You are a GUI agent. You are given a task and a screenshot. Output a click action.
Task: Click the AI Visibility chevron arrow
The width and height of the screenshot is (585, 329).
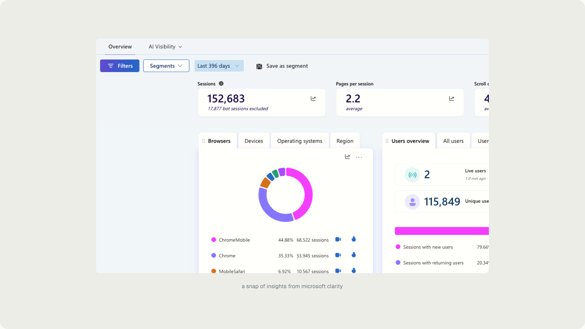[x=180, y=47]
